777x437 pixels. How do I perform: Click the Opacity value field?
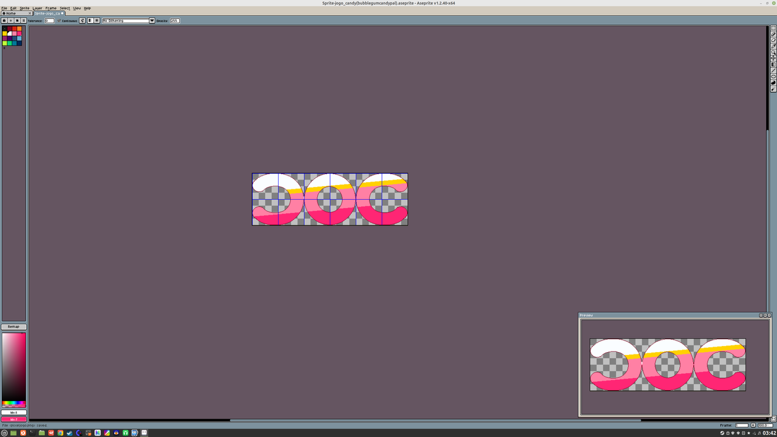point(175,21)
